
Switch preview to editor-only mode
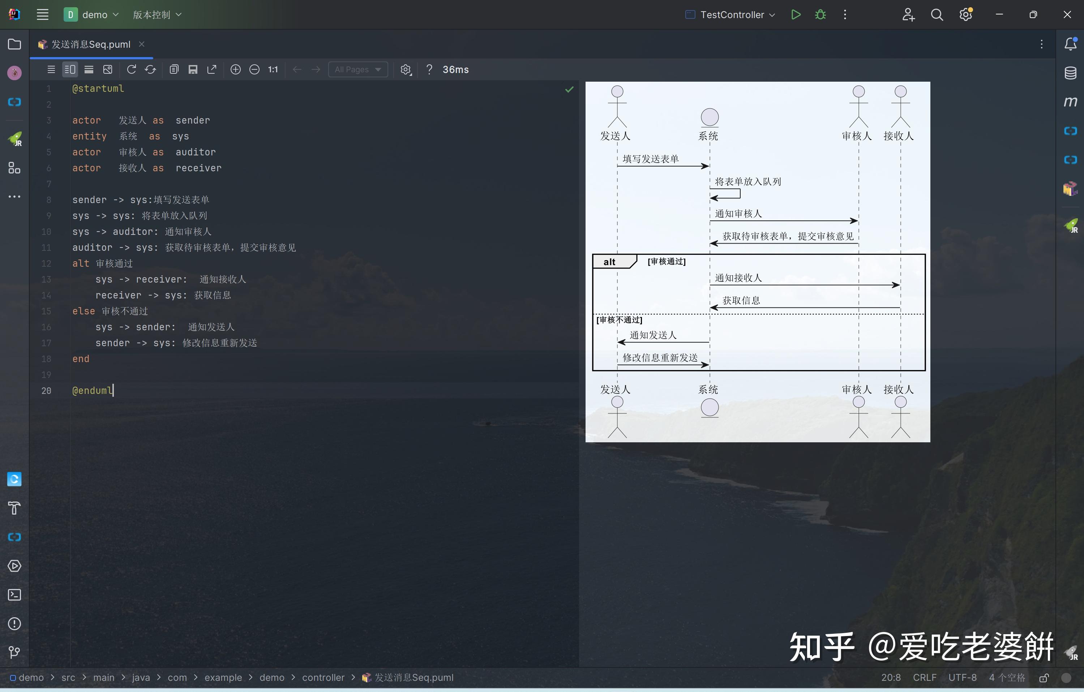tap(51, 69)
